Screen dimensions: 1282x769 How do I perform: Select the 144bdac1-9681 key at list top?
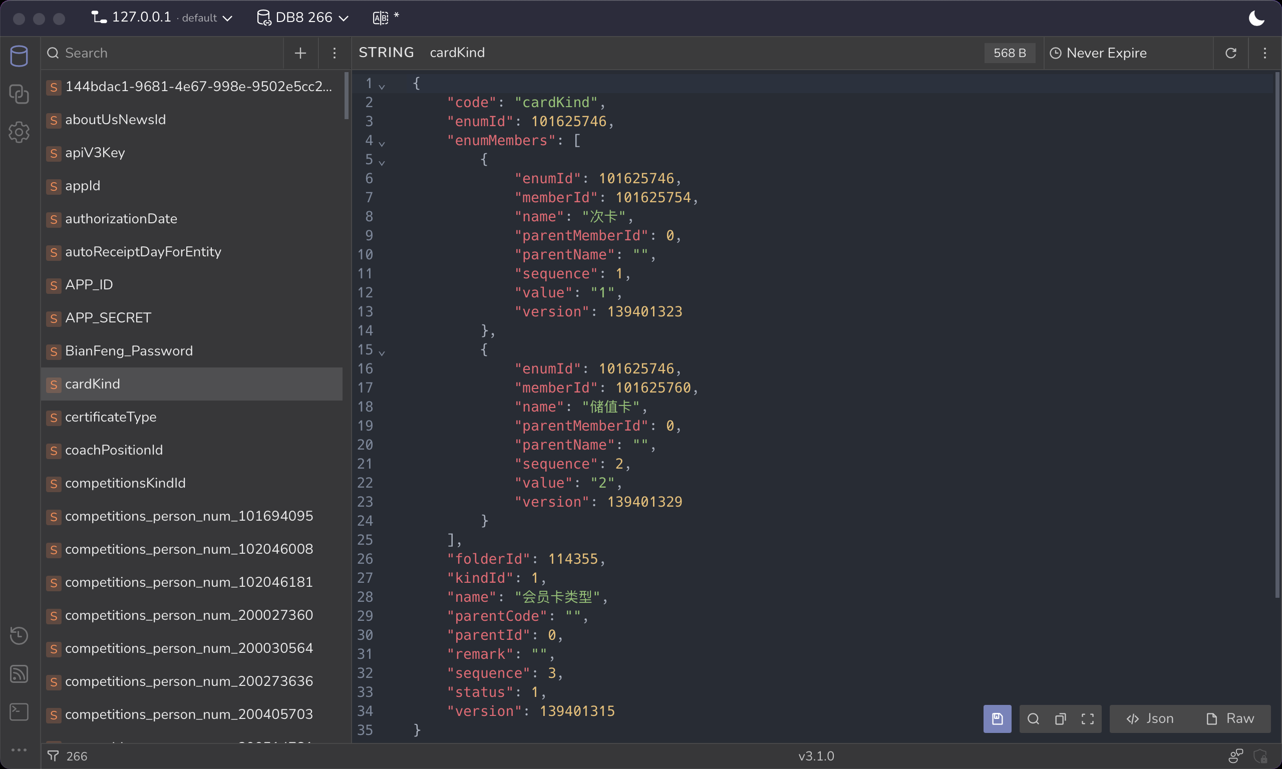point(192,87)
